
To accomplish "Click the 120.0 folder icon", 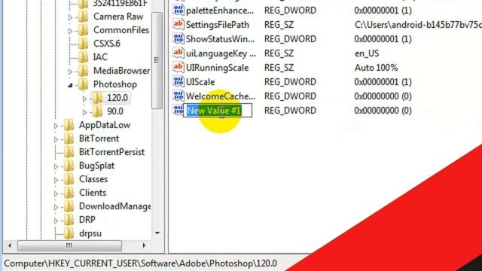I will point(97,98).
